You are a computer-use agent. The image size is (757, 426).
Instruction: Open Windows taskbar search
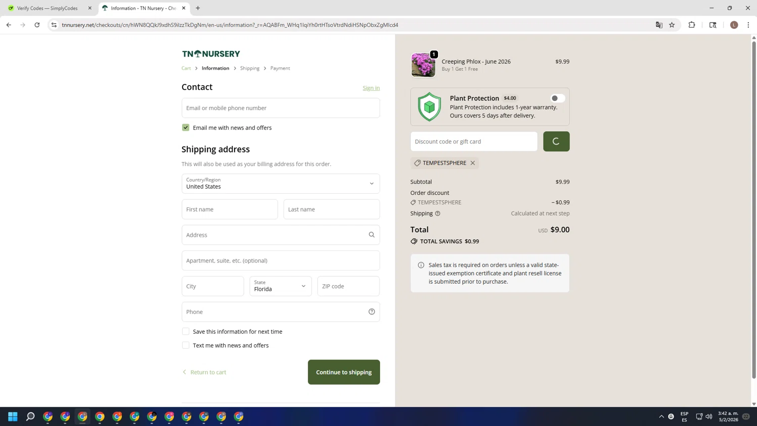point(30,416)
